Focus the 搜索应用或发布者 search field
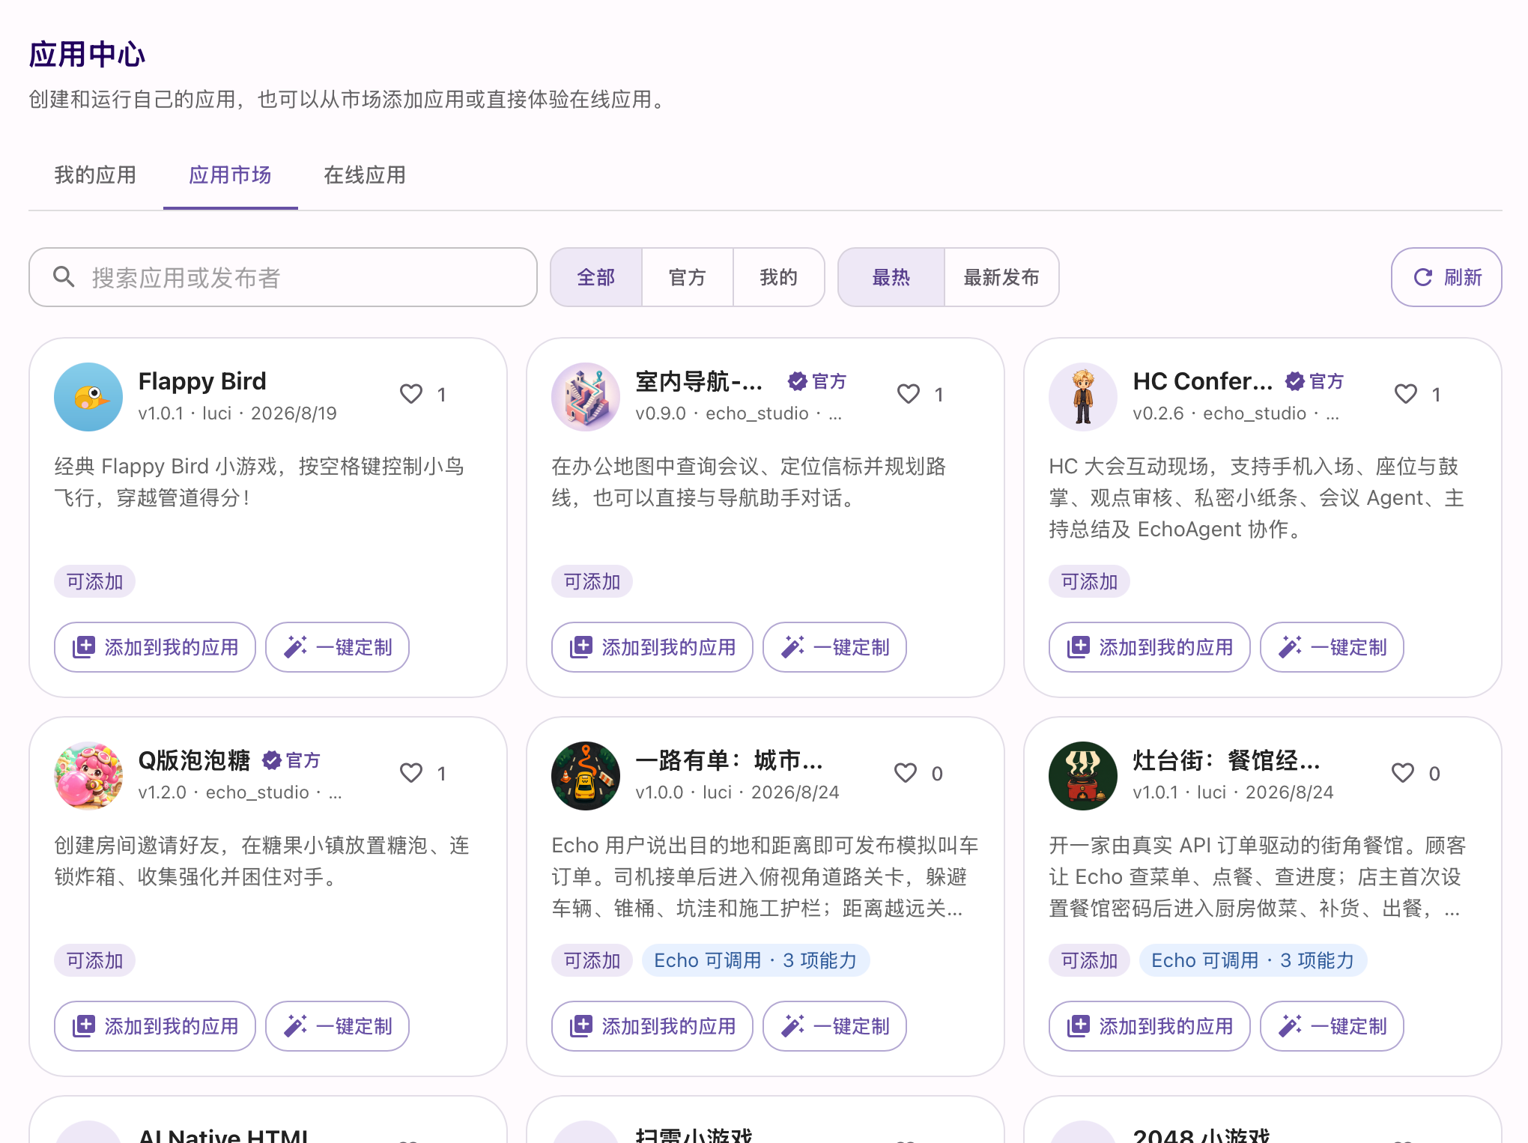The height and width of the screenshot is (1143, 1528). (283, 277)
